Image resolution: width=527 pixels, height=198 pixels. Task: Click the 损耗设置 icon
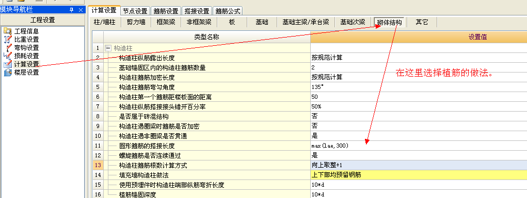click(7, 56)
